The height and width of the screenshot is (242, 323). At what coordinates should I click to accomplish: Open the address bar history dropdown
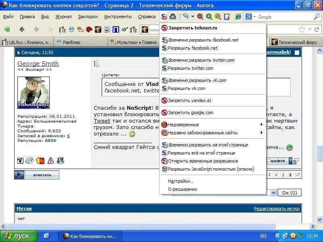pyautogui.click(x=310, y=29)
